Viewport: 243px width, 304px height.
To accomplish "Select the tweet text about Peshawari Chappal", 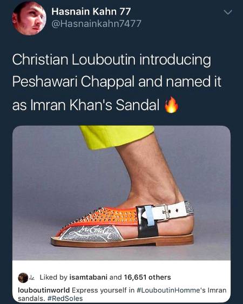I will pyautogui.click(x=117, y=82).
